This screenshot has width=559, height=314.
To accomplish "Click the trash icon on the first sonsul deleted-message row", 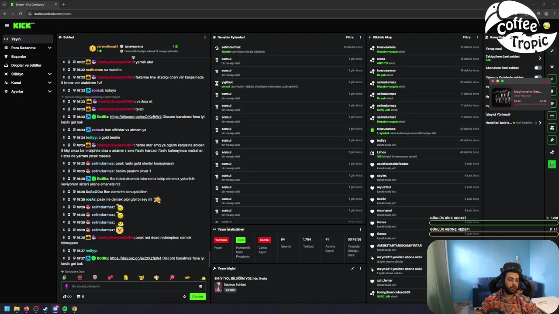I will (217, 60).
